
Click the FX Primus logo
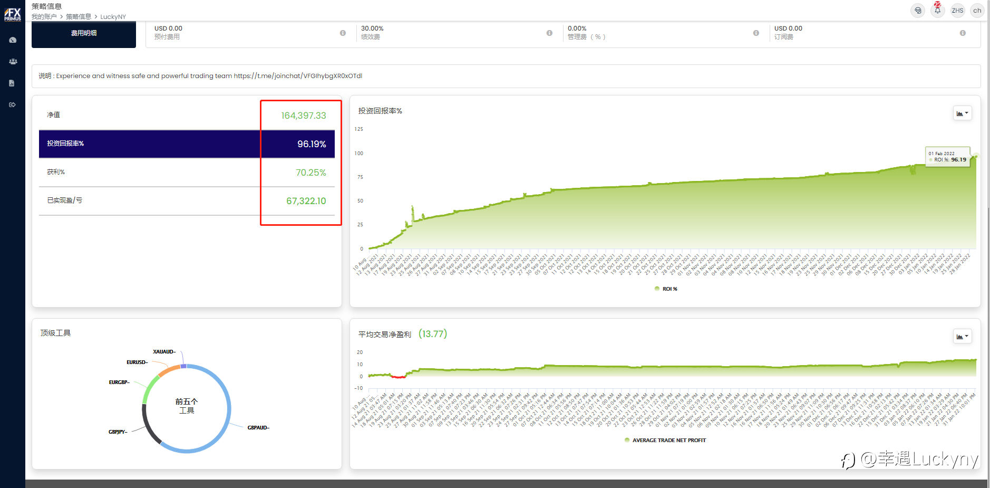(13, 14)
